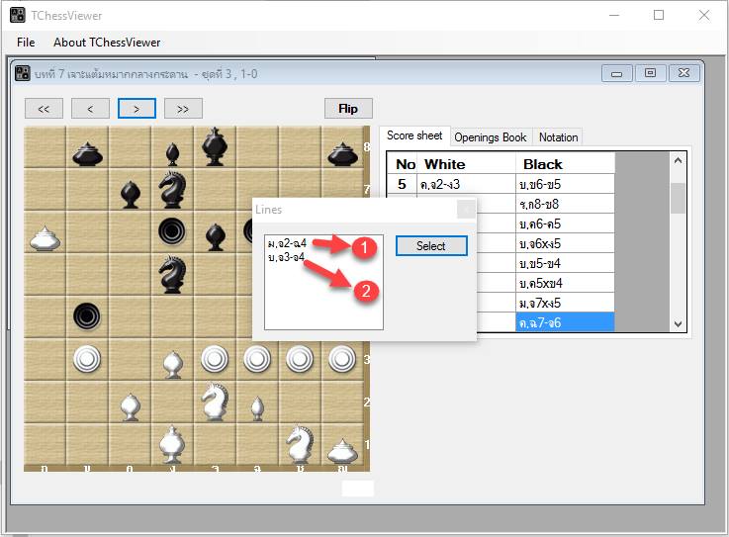Jump to last move with >> button
This screenshot has height=537, width=729.
183,109
